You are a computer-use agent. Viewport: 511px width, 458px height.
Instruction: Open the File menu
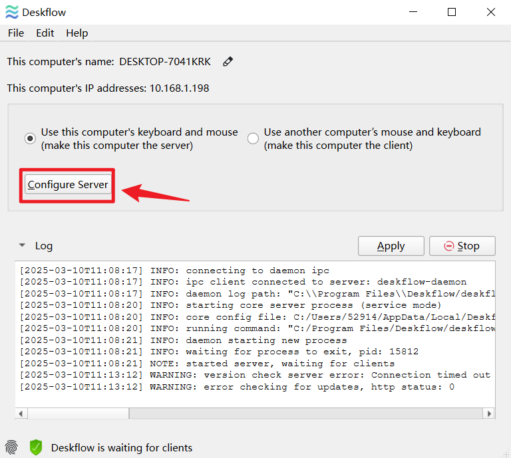pyautogui.click(x=16, y=33)
